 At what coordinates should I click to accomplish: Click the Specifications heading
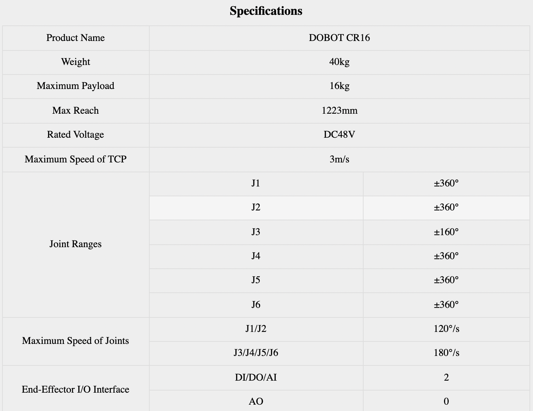(x=266, y=11)
